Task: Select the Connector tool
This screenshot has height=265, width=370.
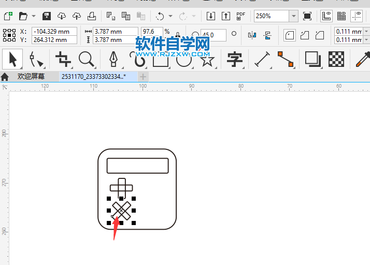Action: tap(286, 59)
